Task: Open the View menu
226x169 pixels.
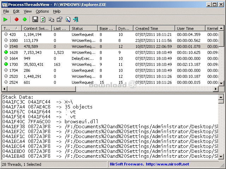Action: tap(28, 11)
